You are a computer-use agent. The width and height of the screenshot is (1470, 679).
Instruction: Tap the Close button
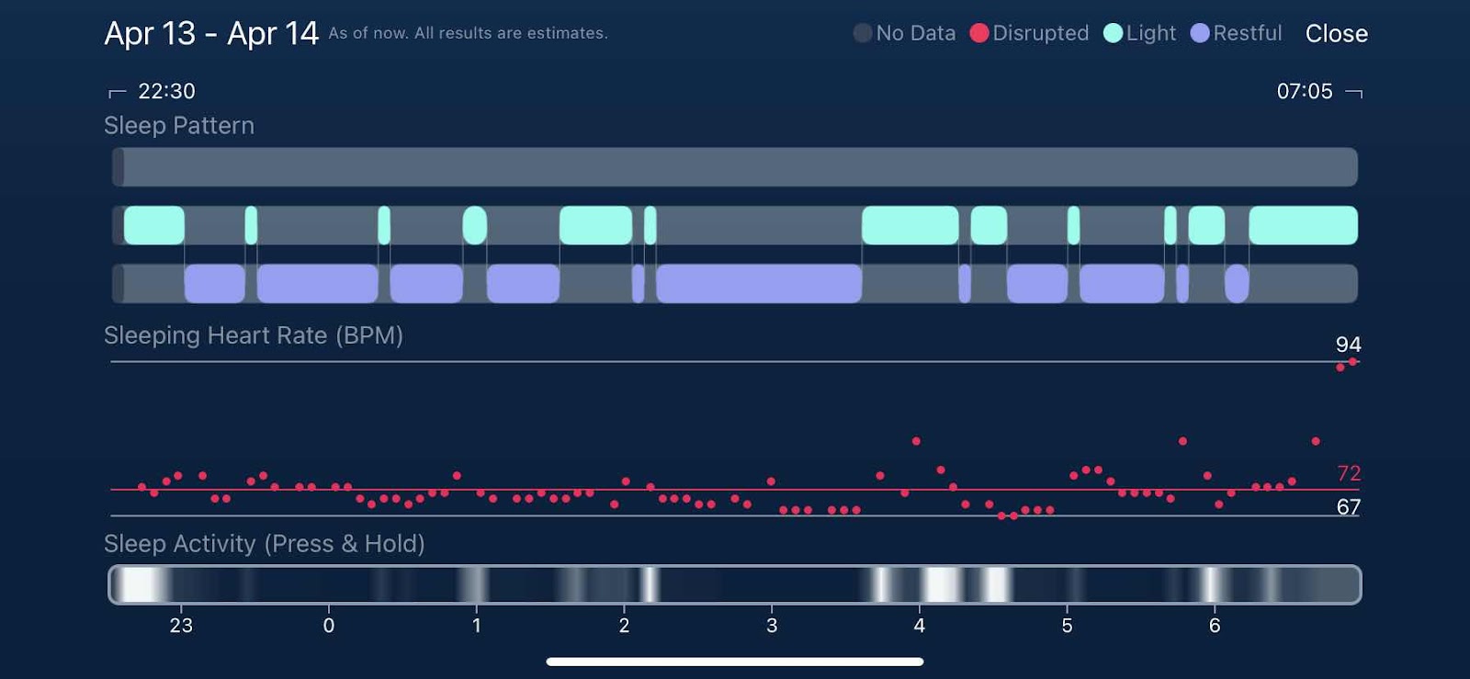pos(1336,34)
